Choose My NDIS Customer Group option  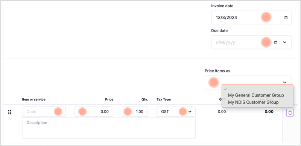tap(253, 102)
